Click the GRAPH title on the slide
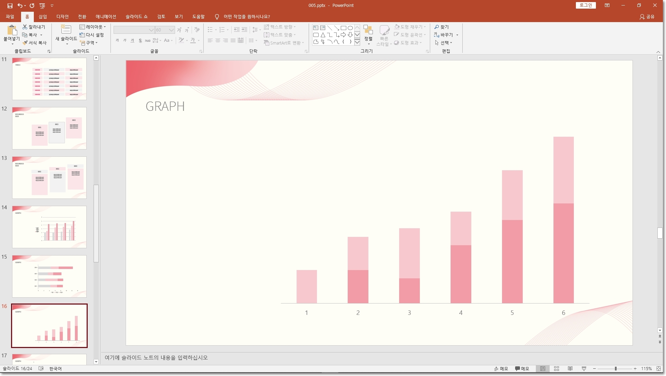The height and width of the screenshot is (376, 666). point(165,106)
